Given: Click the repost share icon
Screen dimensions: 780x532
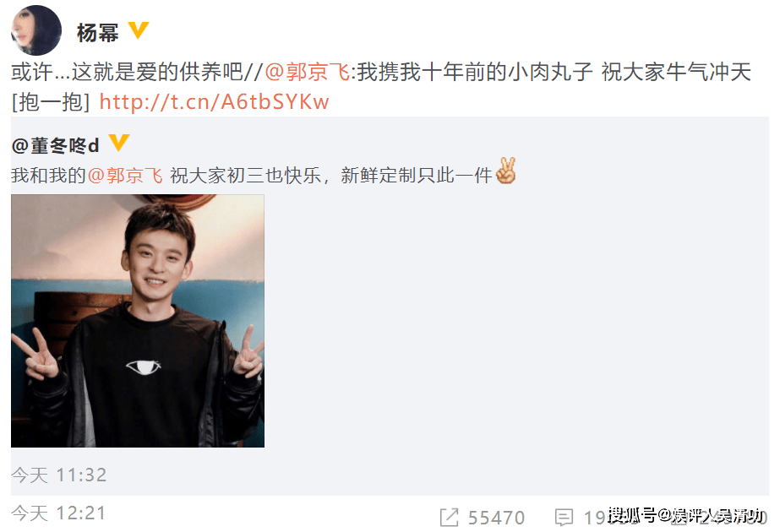Looking at the screenshot, I should [450, 517].
